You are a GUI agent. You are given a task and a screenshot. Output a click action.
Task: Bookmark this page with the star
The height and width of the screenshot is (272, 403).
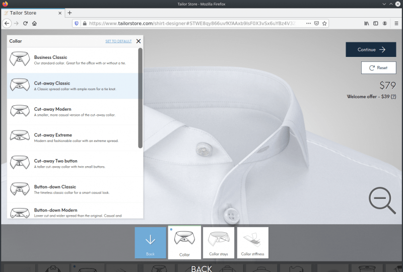[x=324, y=23]
